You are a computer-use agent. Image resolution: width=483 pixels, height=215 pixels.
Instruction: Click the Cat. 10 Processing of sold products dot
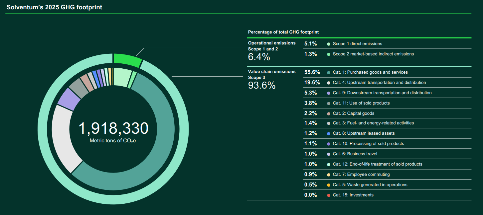tap(329, 144)
